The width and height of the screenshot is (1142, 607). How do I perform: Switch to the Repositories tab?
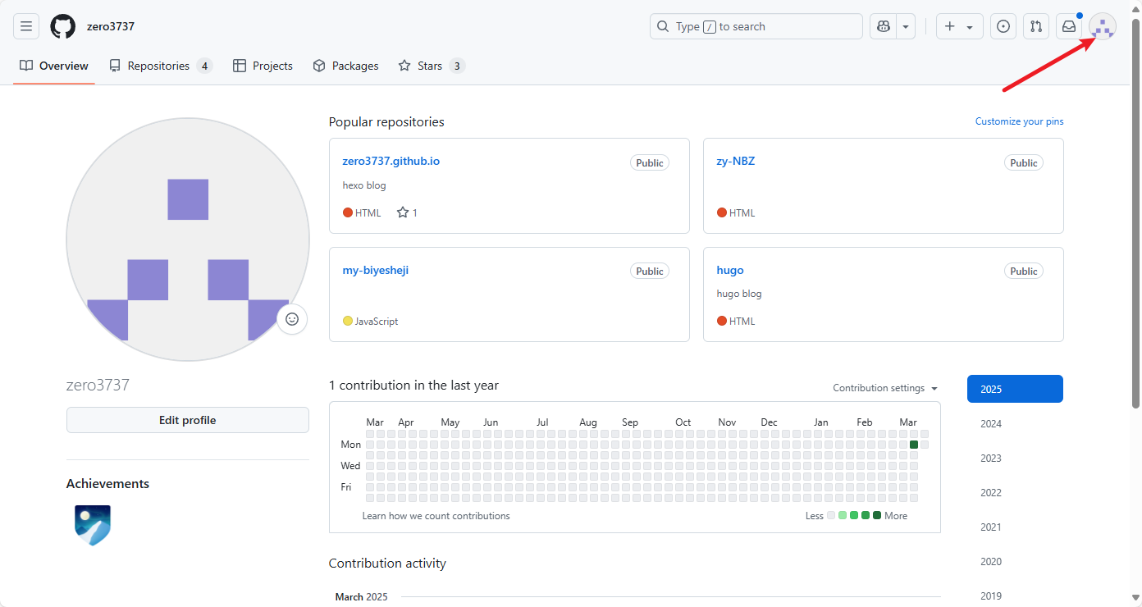point(161,66)
